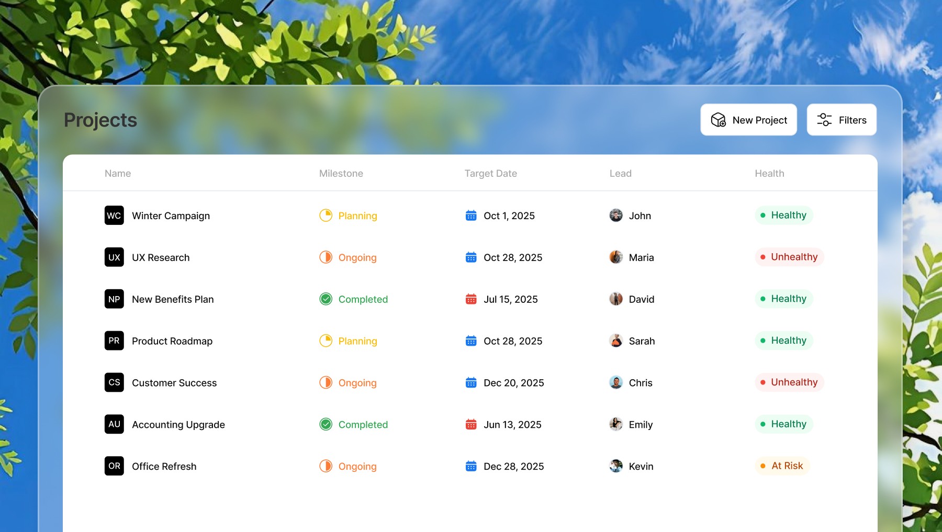Sort by the Name column header
Screen dimensions: 942x532
(118, 173)
